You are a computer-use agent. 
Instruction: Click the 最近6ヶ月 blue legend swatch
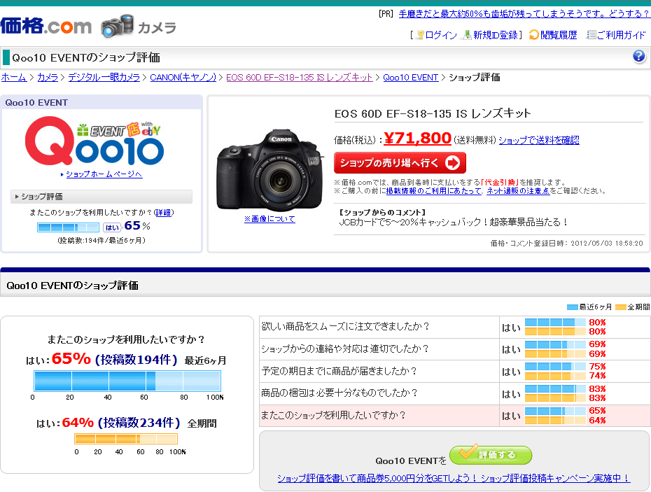[x=573, y=307]
